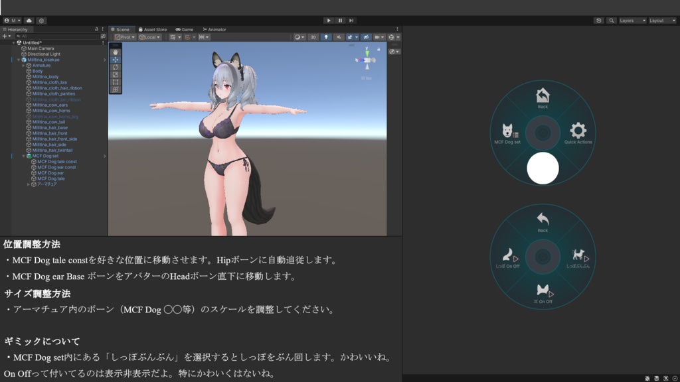
Task: Toggle 耳 On Off in radial menu
Action: [543, 294]
